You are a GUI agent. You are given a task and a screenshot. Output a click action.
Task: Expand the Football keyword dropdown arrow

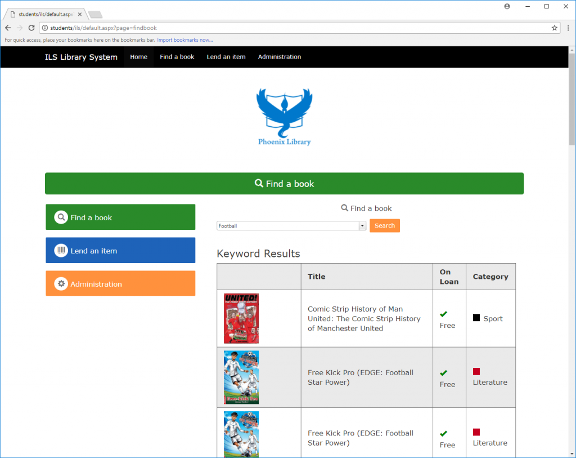(362, 226)
